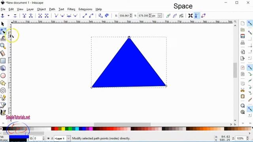The height and width of the screenshot is (142, 253).
Task: Click blue Fill indicator in status bar
Action: [19, 137]
